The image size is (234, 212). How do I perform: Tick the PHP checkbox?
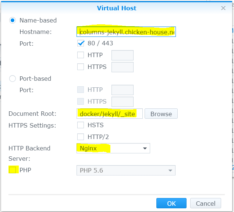[13, 170]
